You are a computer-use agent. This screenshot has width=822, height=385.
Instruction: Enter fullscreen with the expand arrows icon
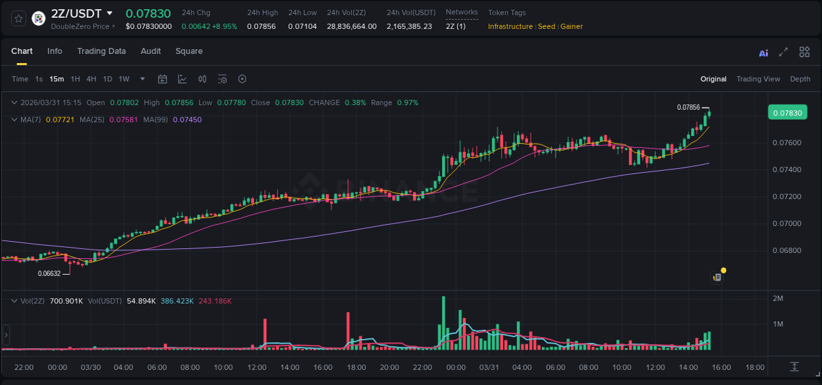(x=784, y=52)
